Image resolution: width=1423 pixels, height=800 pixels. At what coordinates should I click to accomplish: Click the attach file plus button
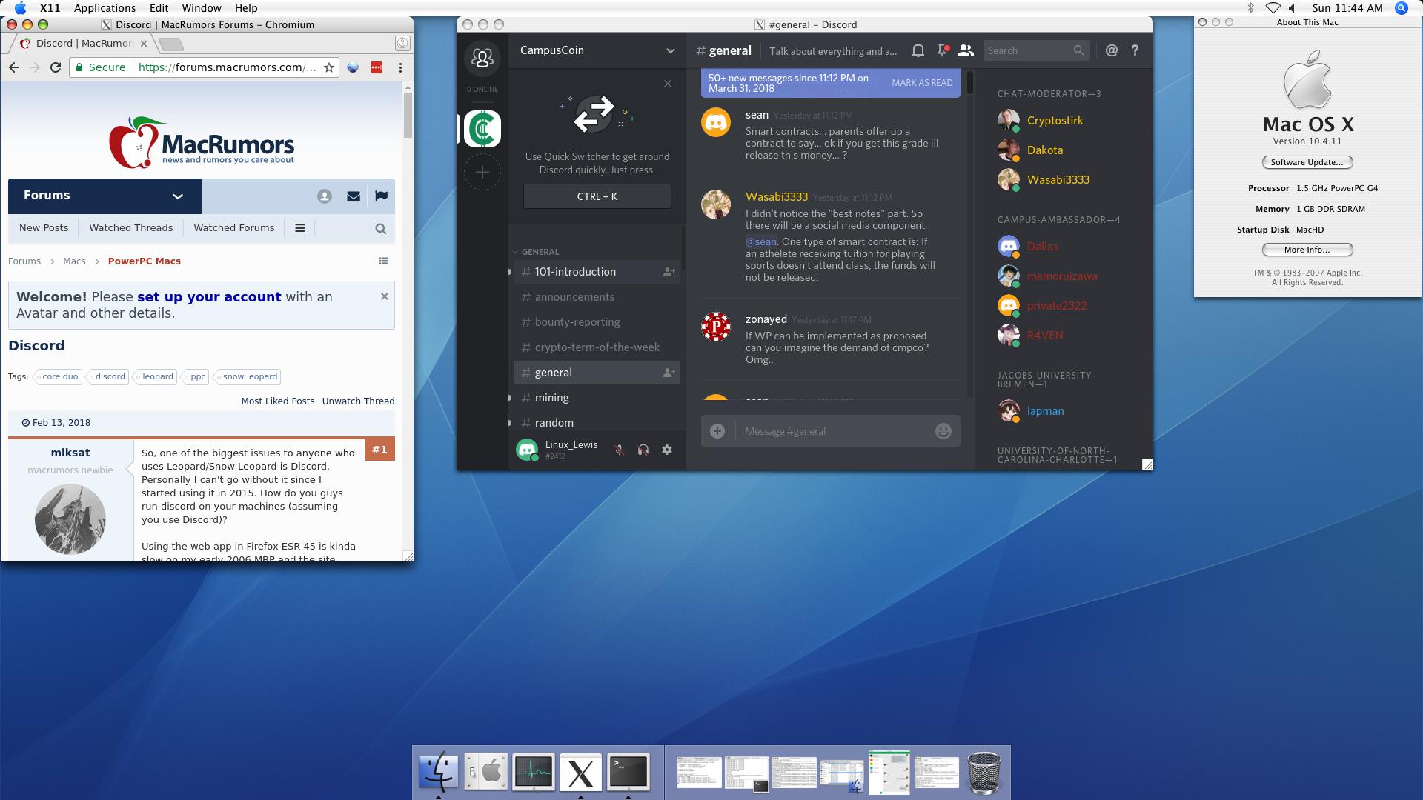[717, 431]
